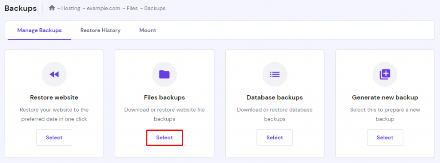Switch to the Mount tab
Screen dimensions: 440x163
(148, 30)
